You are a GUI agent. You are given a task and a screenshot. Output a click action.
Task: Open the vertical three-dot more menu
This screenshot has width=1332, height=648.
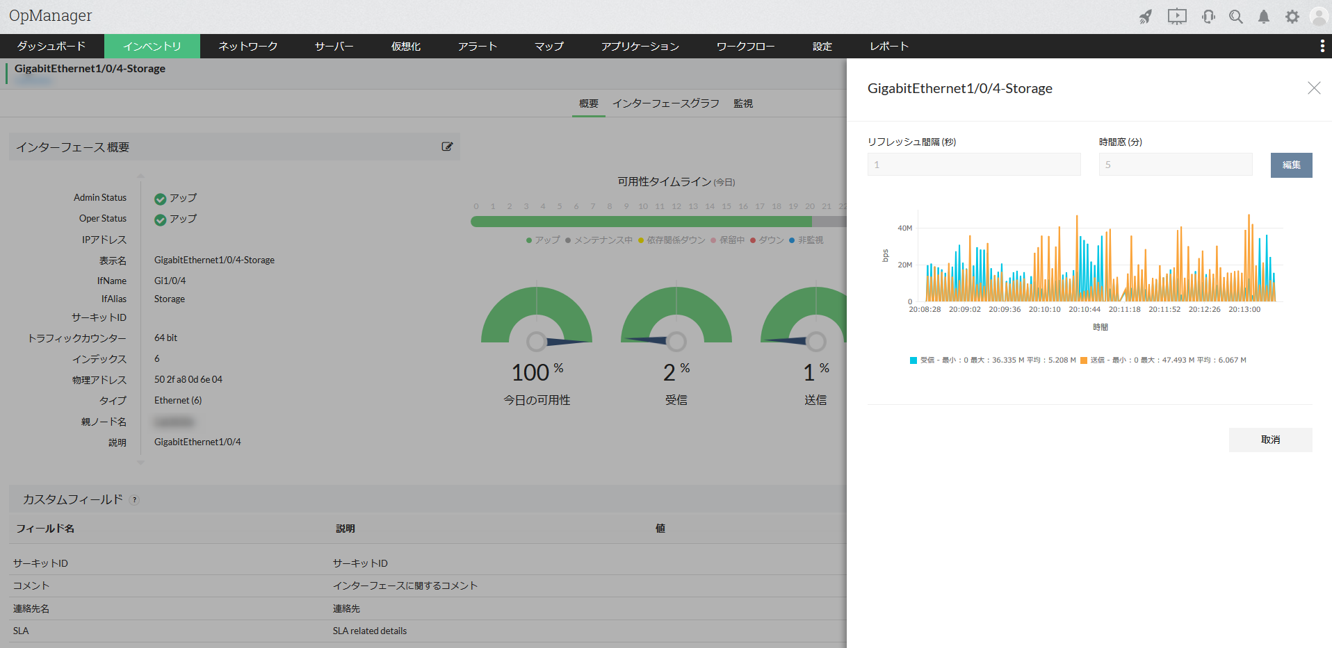1322,46
